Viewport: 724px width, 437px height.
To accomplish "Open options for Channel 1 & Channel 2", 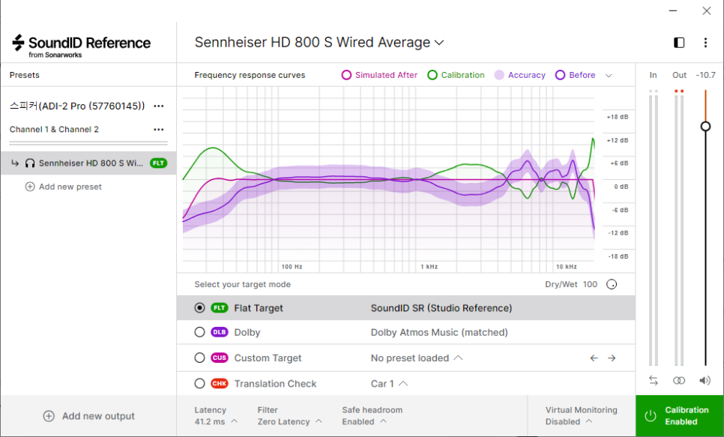I will pyautogui.click(x=159, y=130).
